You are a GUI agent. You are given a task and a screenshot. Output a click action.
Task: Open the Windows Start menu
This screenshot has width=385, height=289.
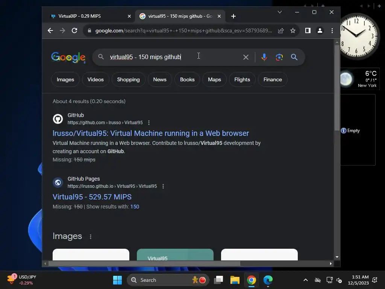117,280
